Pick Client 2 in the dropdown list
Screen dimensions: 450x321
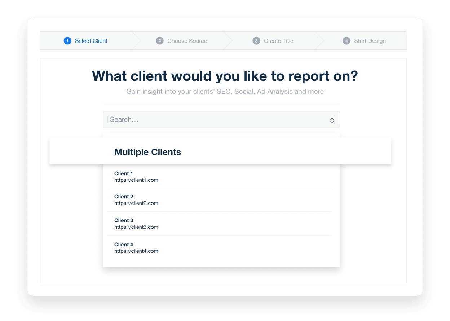tap(124, 197)
